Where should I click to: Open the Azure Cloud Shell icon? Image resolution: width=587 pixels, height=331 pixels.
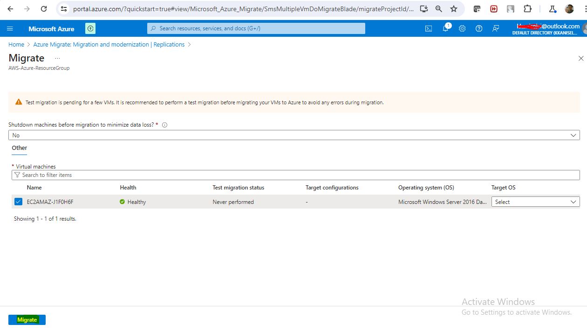428,28
